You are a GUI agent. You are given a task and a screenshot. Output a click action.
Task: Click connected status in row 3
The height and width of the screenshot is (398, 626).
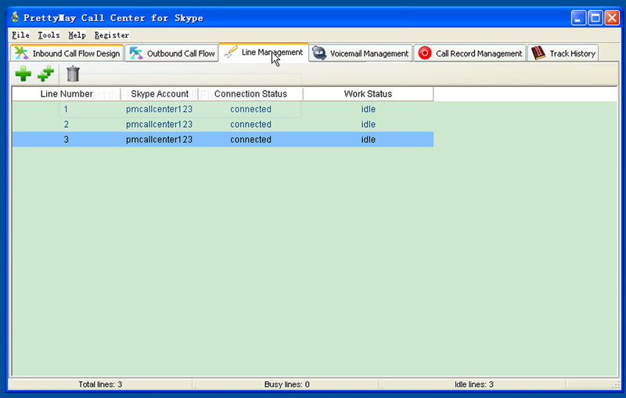point(250,139)
